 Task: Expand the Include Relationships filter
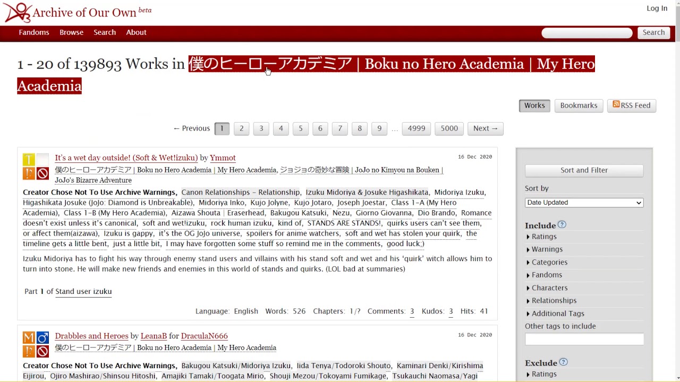click(551, 300)
